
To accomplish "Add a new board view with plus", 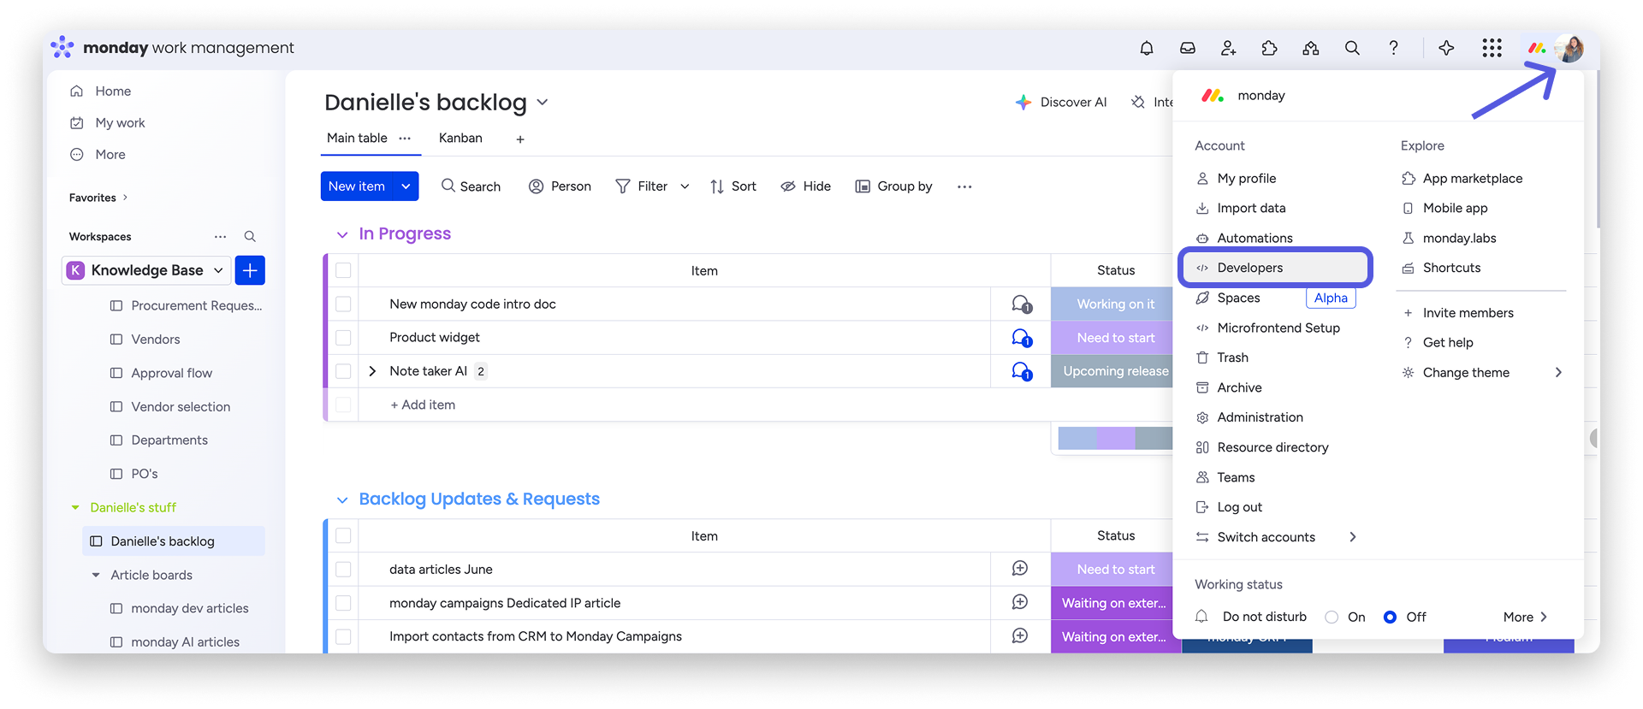I will (x=520, y=139).
